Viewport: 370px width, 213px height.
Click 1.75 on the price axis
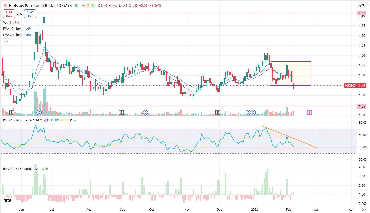coord(362,25)
